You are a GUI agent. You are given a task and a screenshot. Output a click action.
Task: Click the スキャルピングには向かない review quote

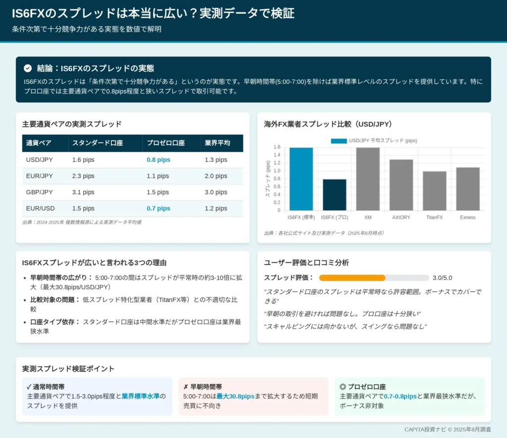(x=345, y=327)
